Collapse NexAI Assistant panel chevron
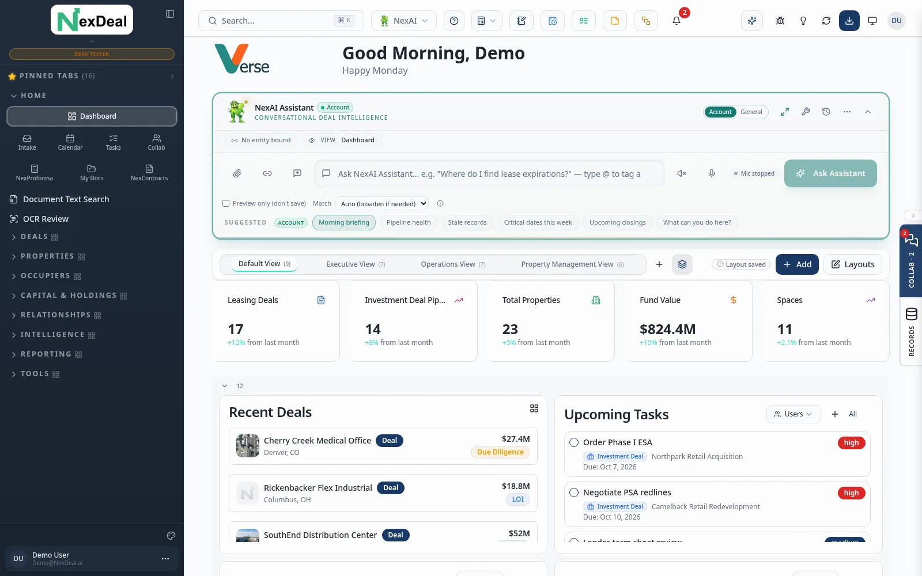The image size is (922, 576). click(x=868, y=112)
